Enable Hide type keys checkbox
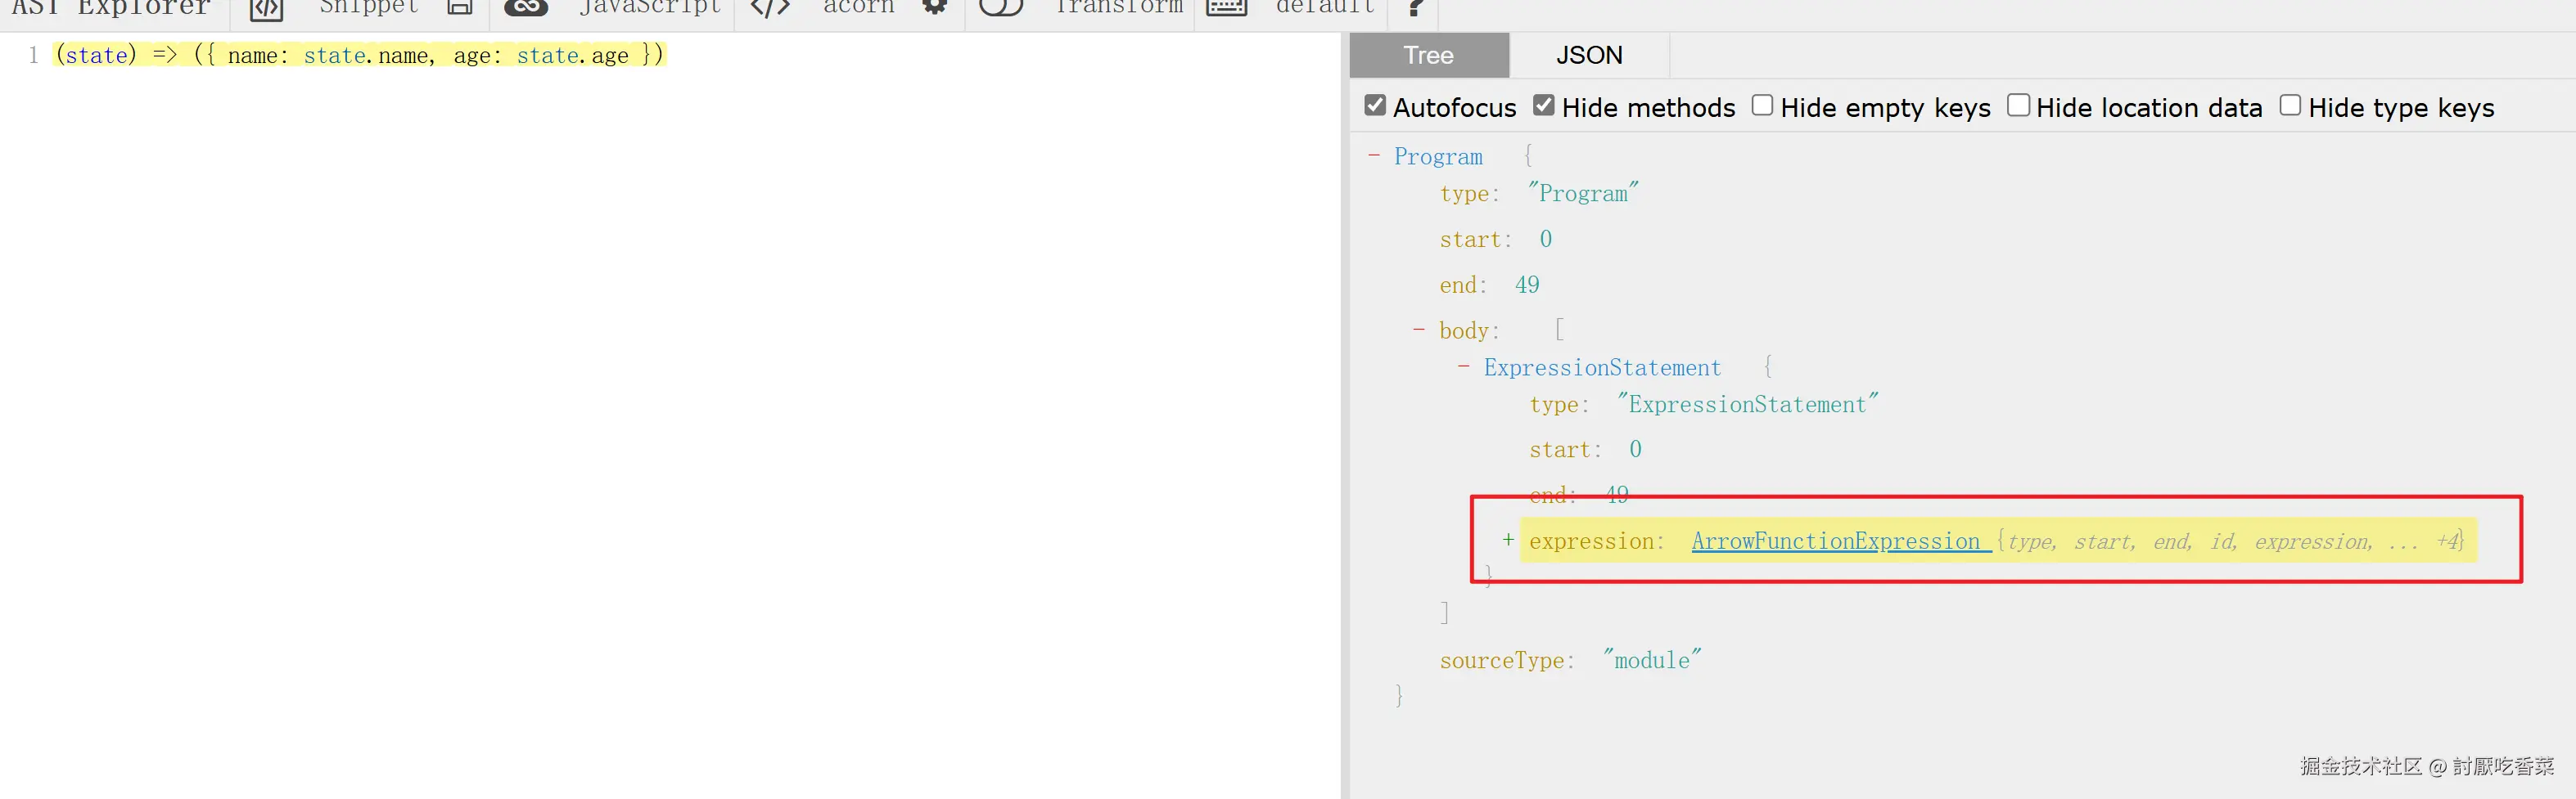The height and width of the screenshot is (799, 2576). click(2290, 105)
